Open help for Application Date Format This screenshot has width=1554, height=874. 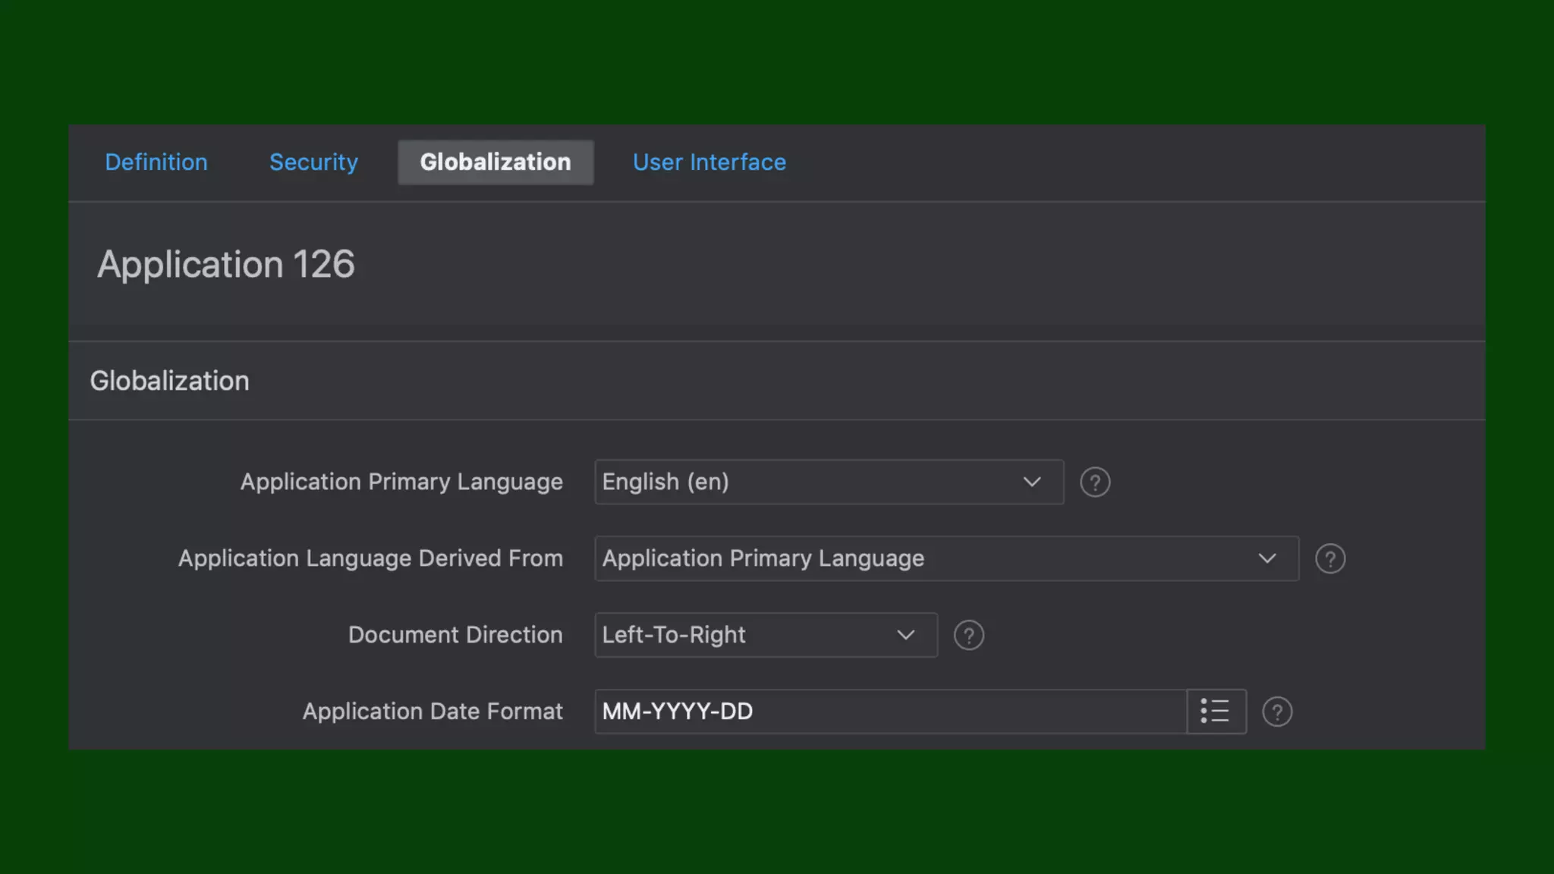click(1276, 712)
